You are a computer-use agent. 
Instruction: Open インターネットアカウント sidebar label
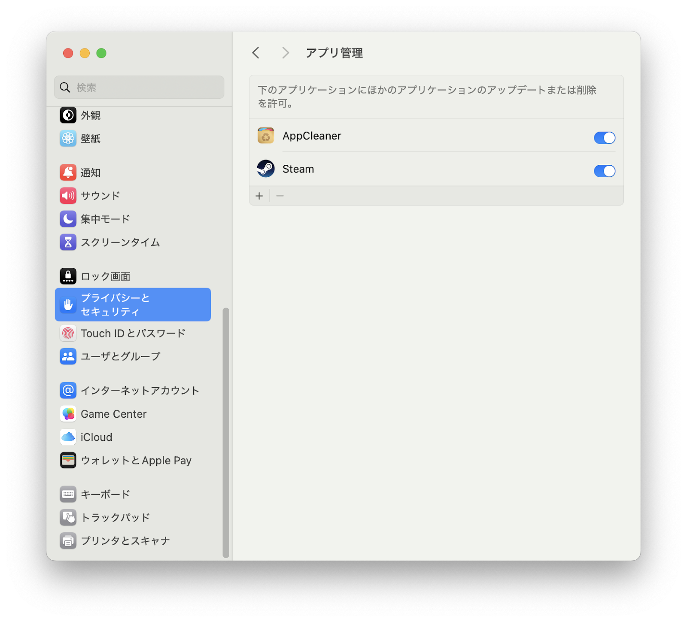tap(140, 391)
